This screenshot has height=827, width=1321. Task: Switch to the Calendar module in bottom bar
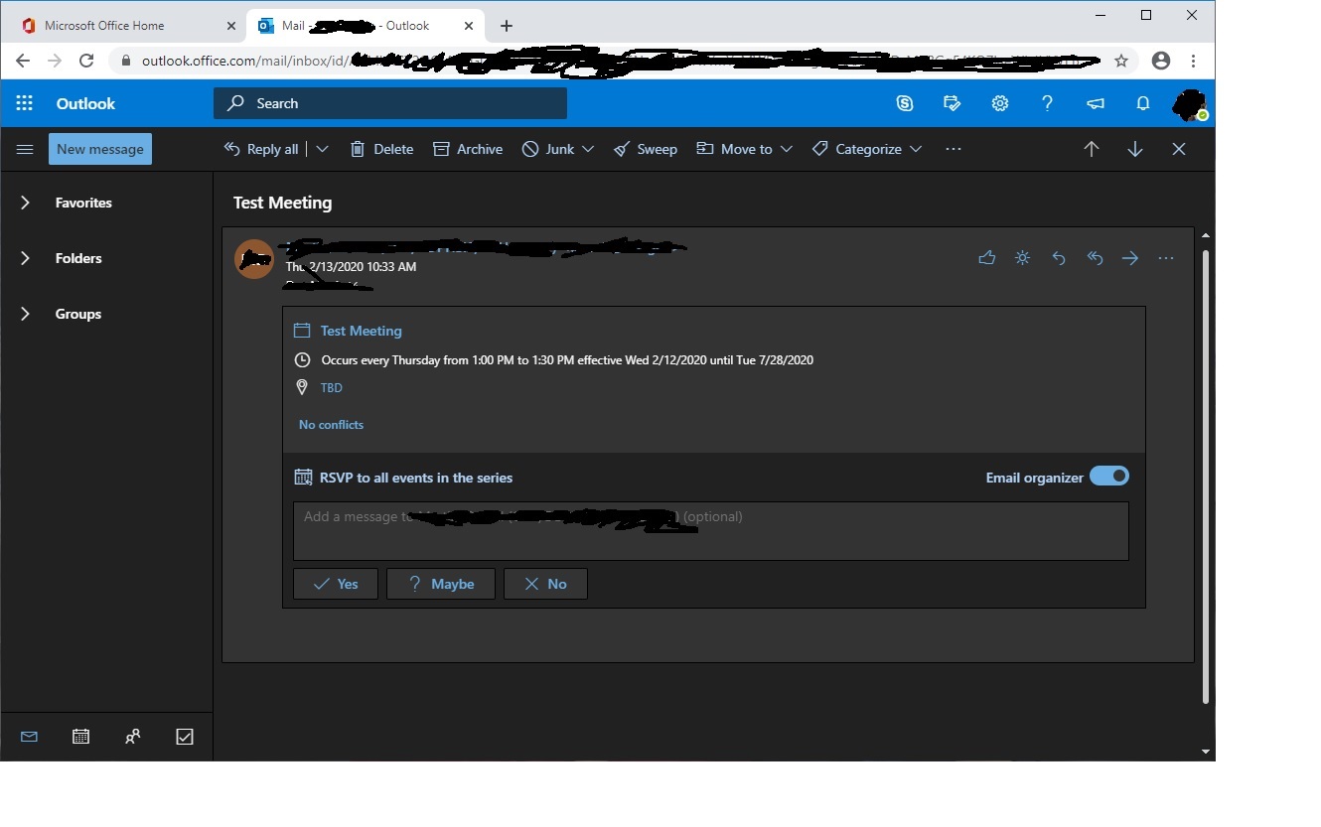(80, 737)
